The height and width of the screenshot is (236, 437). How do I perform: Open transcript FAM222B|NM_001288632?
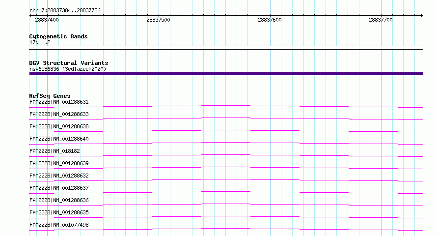59,176
